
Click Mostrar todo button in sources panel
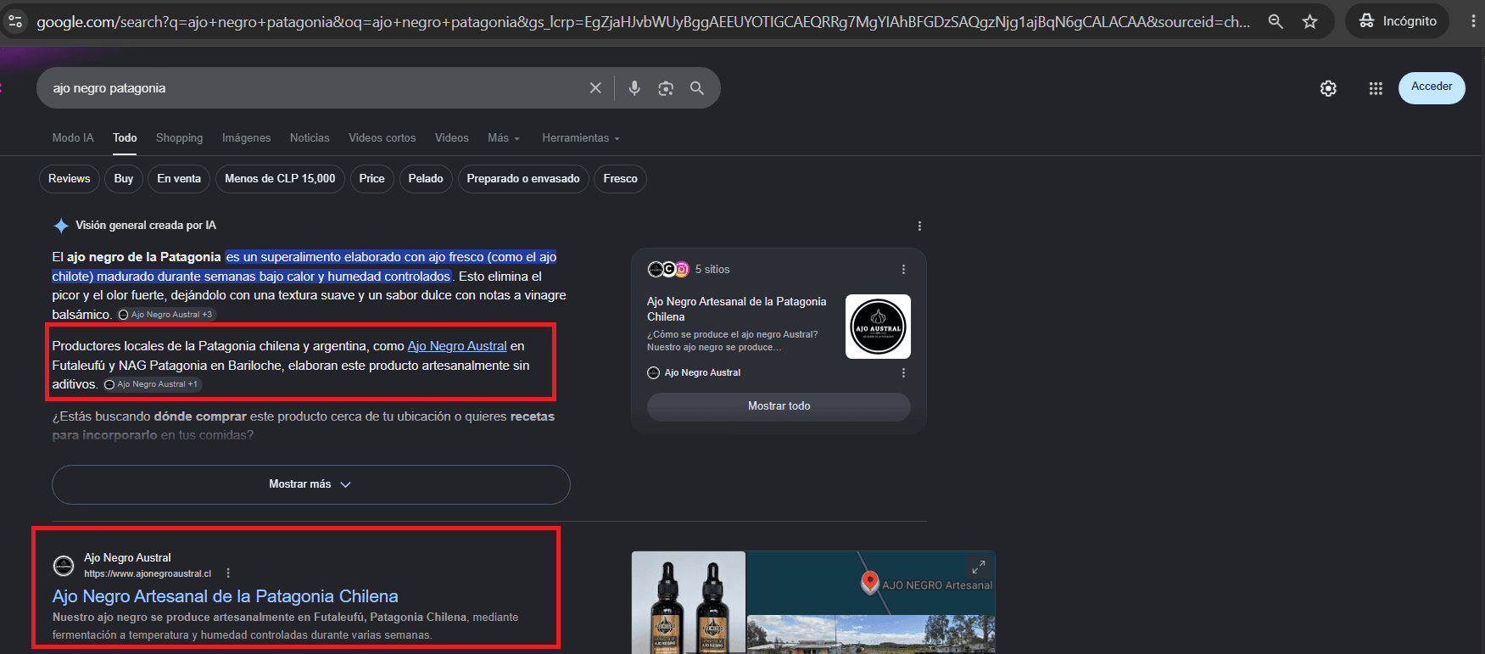[779, 406]
